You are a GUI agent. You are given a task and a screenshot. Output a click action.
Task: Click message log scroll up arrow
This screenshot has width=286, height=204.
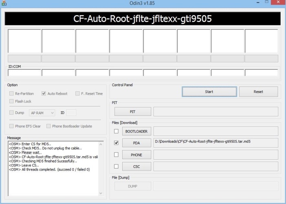tap(101, 144)
